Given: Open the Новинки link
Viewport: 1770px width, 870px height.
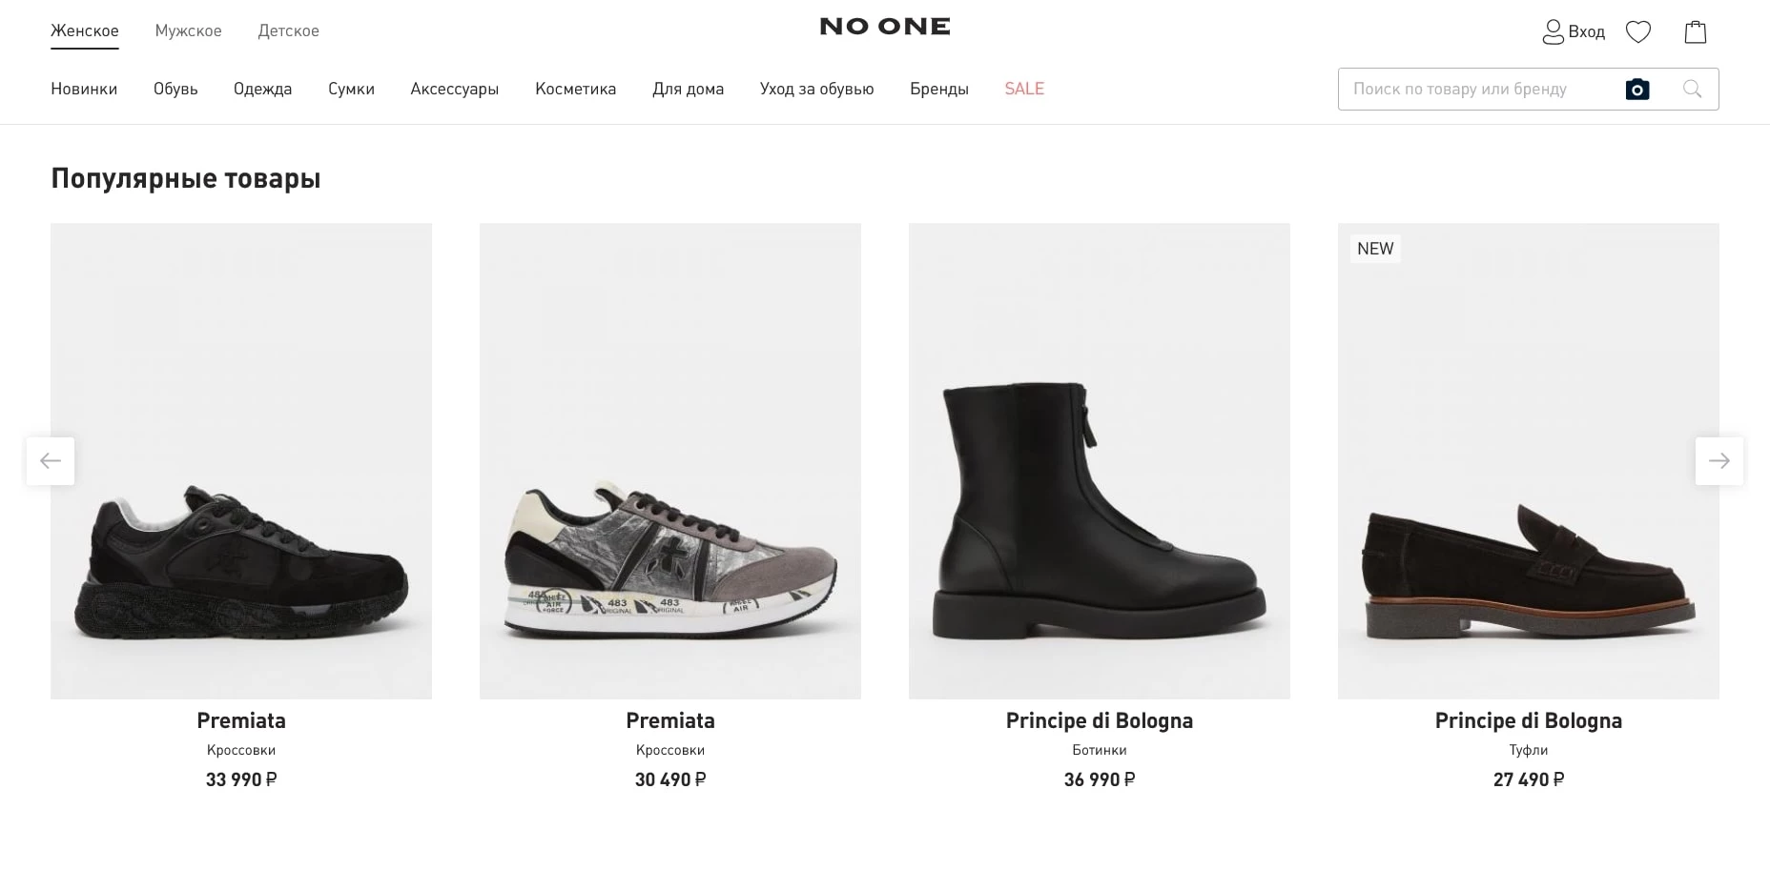Looking at the screenshot, I should 84,90.
